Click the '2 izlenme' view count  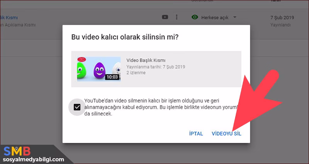(x=136, y=73)
